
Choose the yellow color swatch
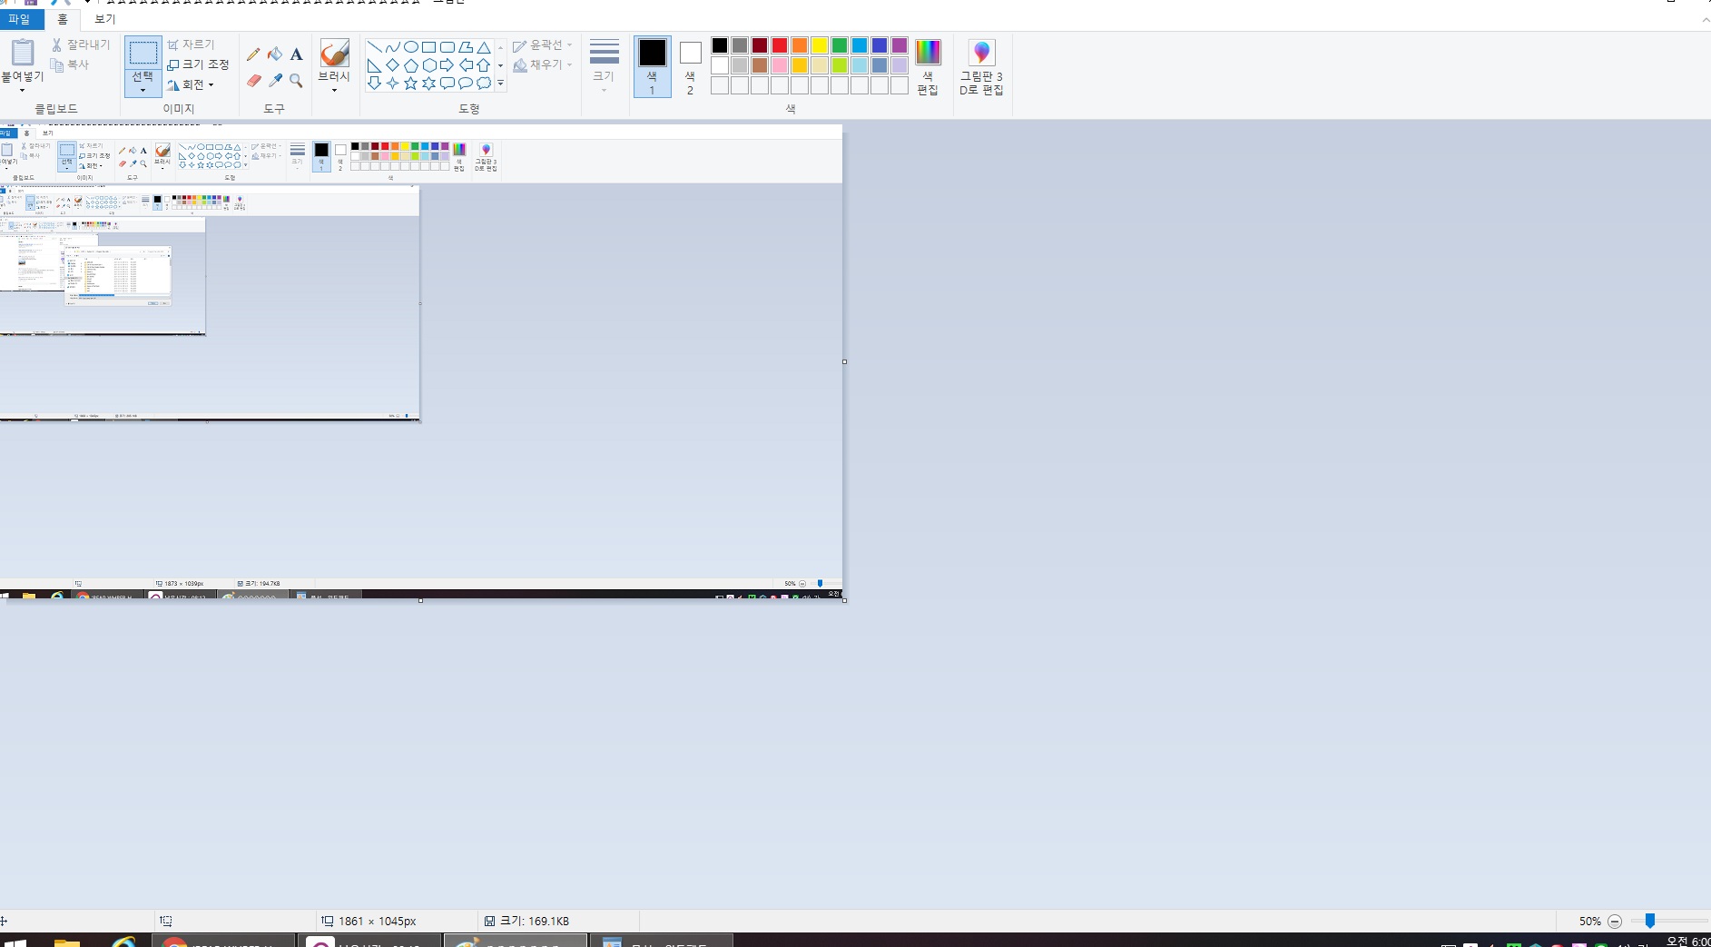[x=820, y=45]
